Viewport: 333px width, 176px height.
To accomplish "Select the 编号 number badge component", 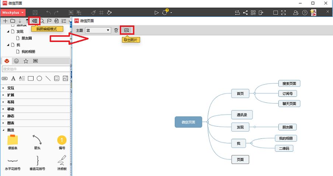I will pos(62,142).
